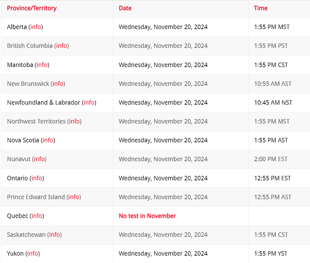
Task: Click Nunavut's 2:00 PM EST time cell
Action: (x=270, y=159)
